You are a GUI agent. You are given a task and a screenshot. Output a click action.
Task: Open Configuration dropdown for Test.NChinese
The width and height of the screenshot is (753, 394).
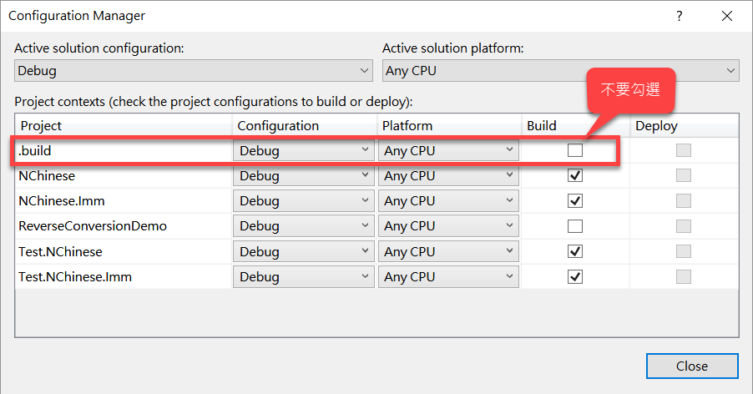coord(304,251)
